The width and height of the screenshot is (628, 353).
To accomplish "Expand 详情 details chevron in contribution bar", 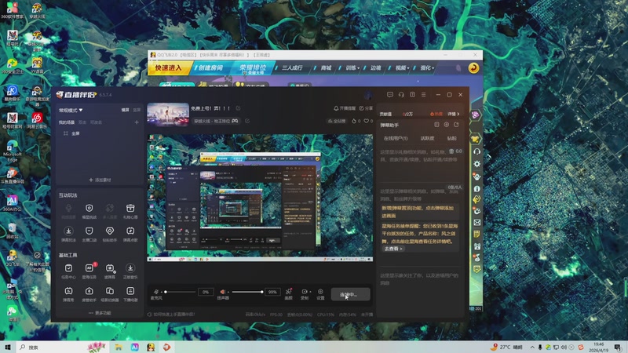I will click(x=454, y=114).
